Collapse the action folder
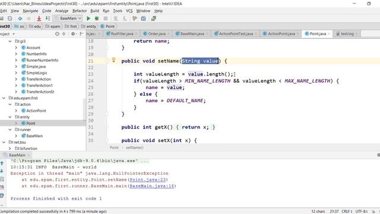Viewport: 380px width, 214px height. [10, 105]
